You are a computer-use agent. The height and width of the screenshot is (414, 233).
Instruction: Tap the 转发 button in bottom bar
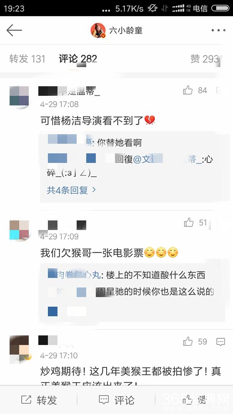click(x=39, y=400)
